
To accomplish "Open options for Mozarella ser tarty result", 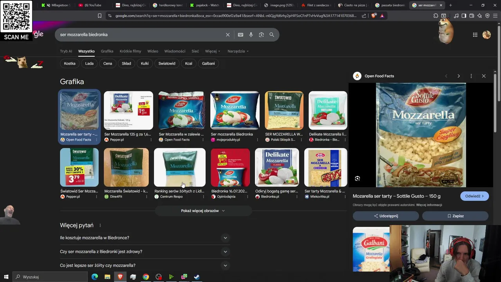I will pos(96,140).
